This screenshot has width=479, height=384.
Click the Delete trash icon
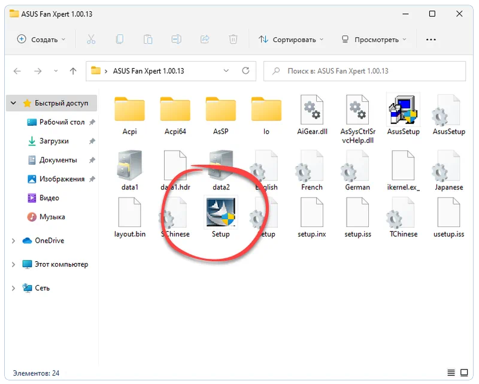point(233,40)
